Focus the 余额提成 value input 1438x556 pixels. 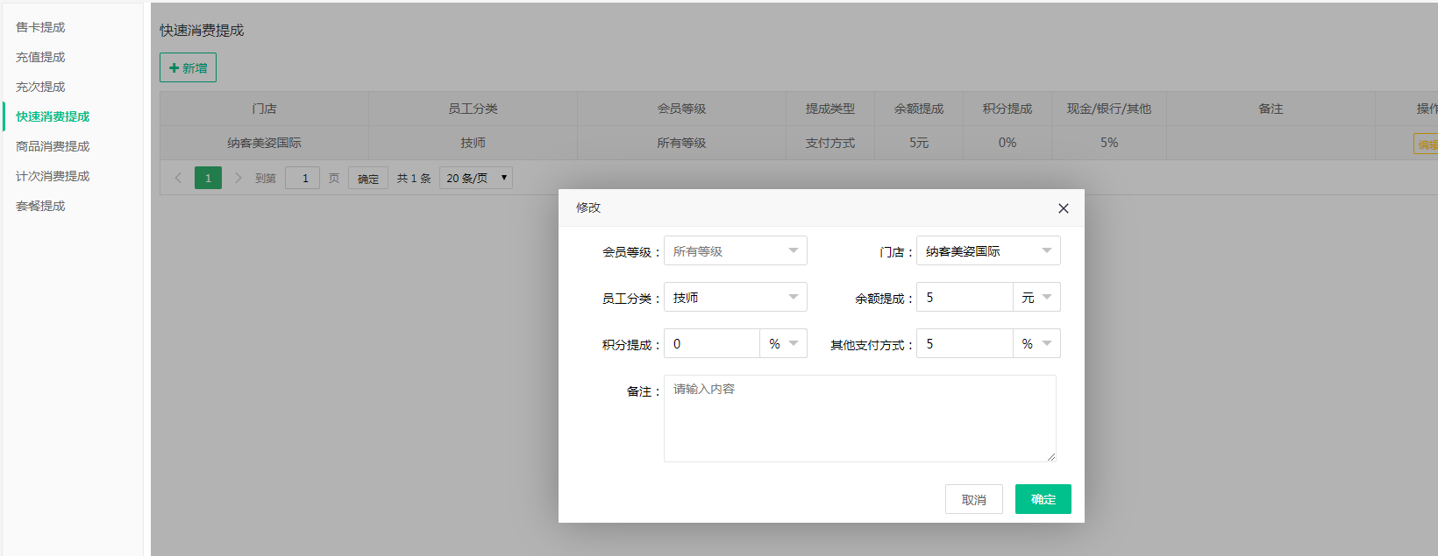pos(965,298)
